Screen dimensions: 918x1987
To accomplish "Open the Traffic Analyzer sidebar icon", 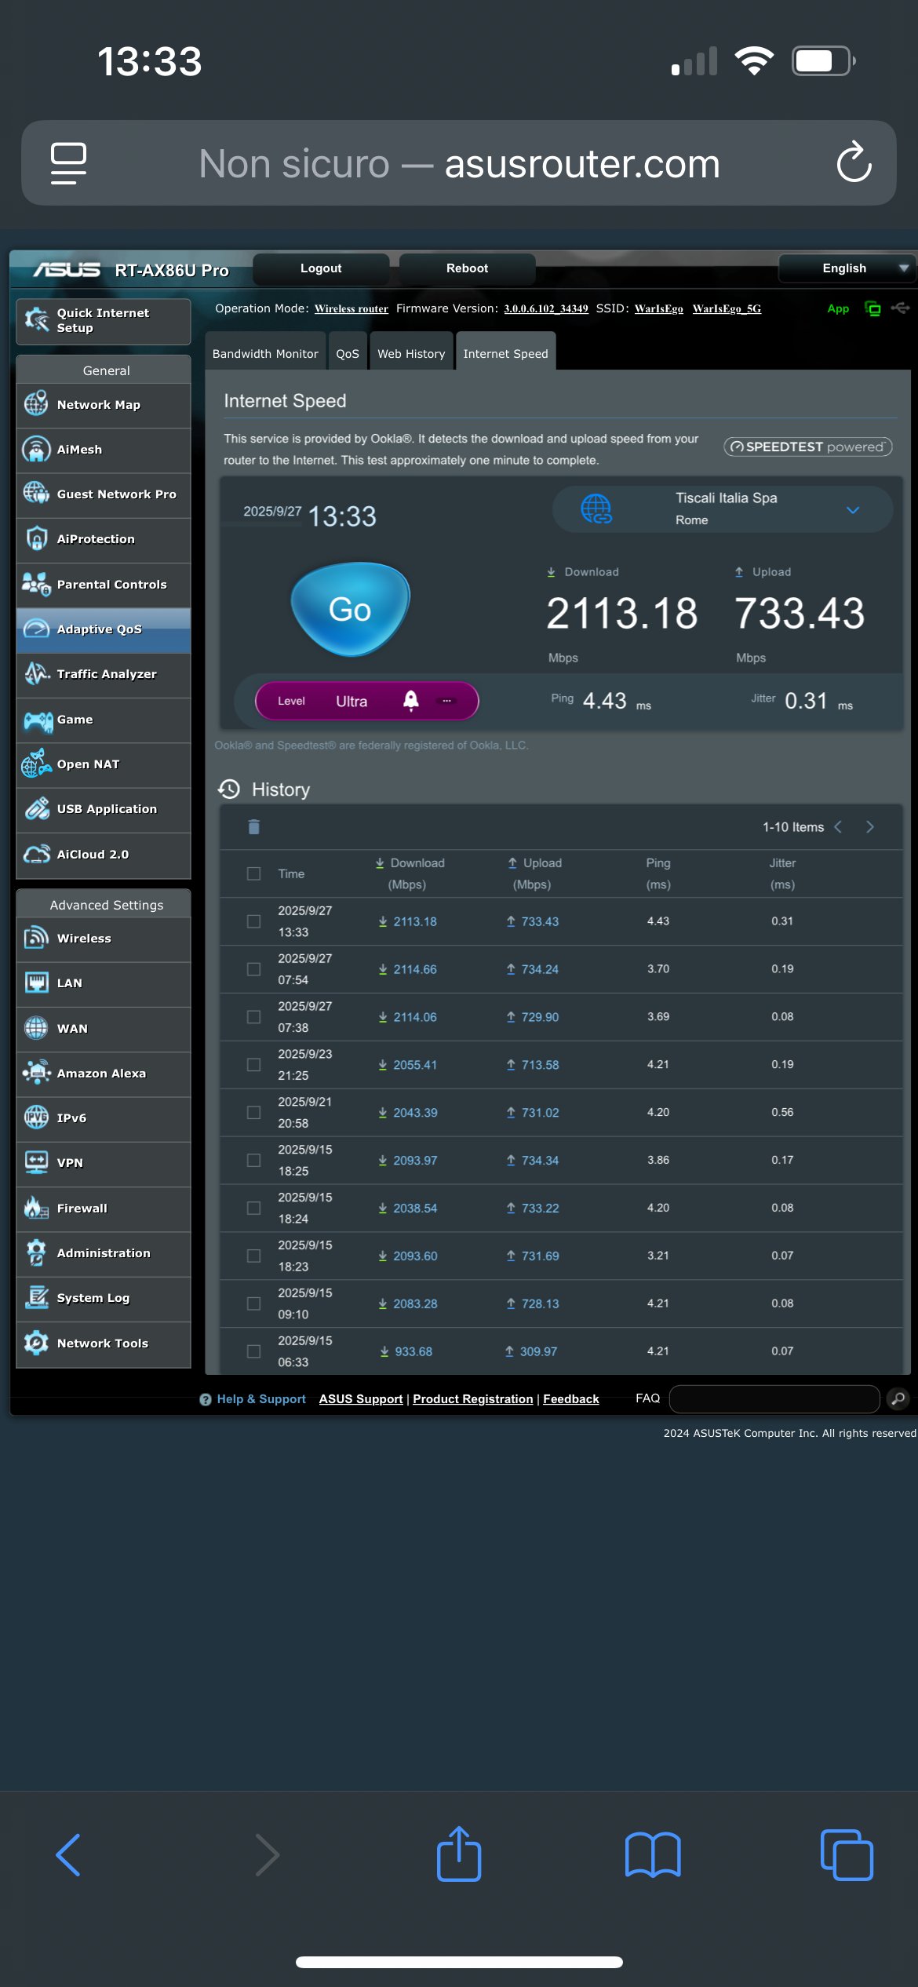I will click(x=36, y=674).
